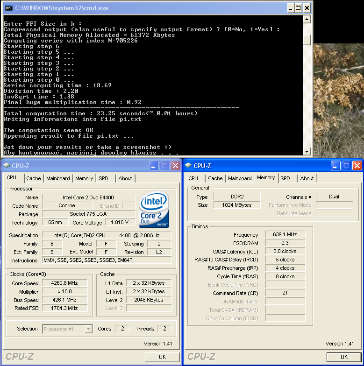Click the cmd window scrollbar thumb
Viewport: 364px width, 366px height.
pos(307,40)
